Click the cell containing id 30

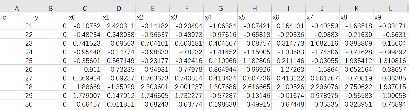(x=17, y=104)
